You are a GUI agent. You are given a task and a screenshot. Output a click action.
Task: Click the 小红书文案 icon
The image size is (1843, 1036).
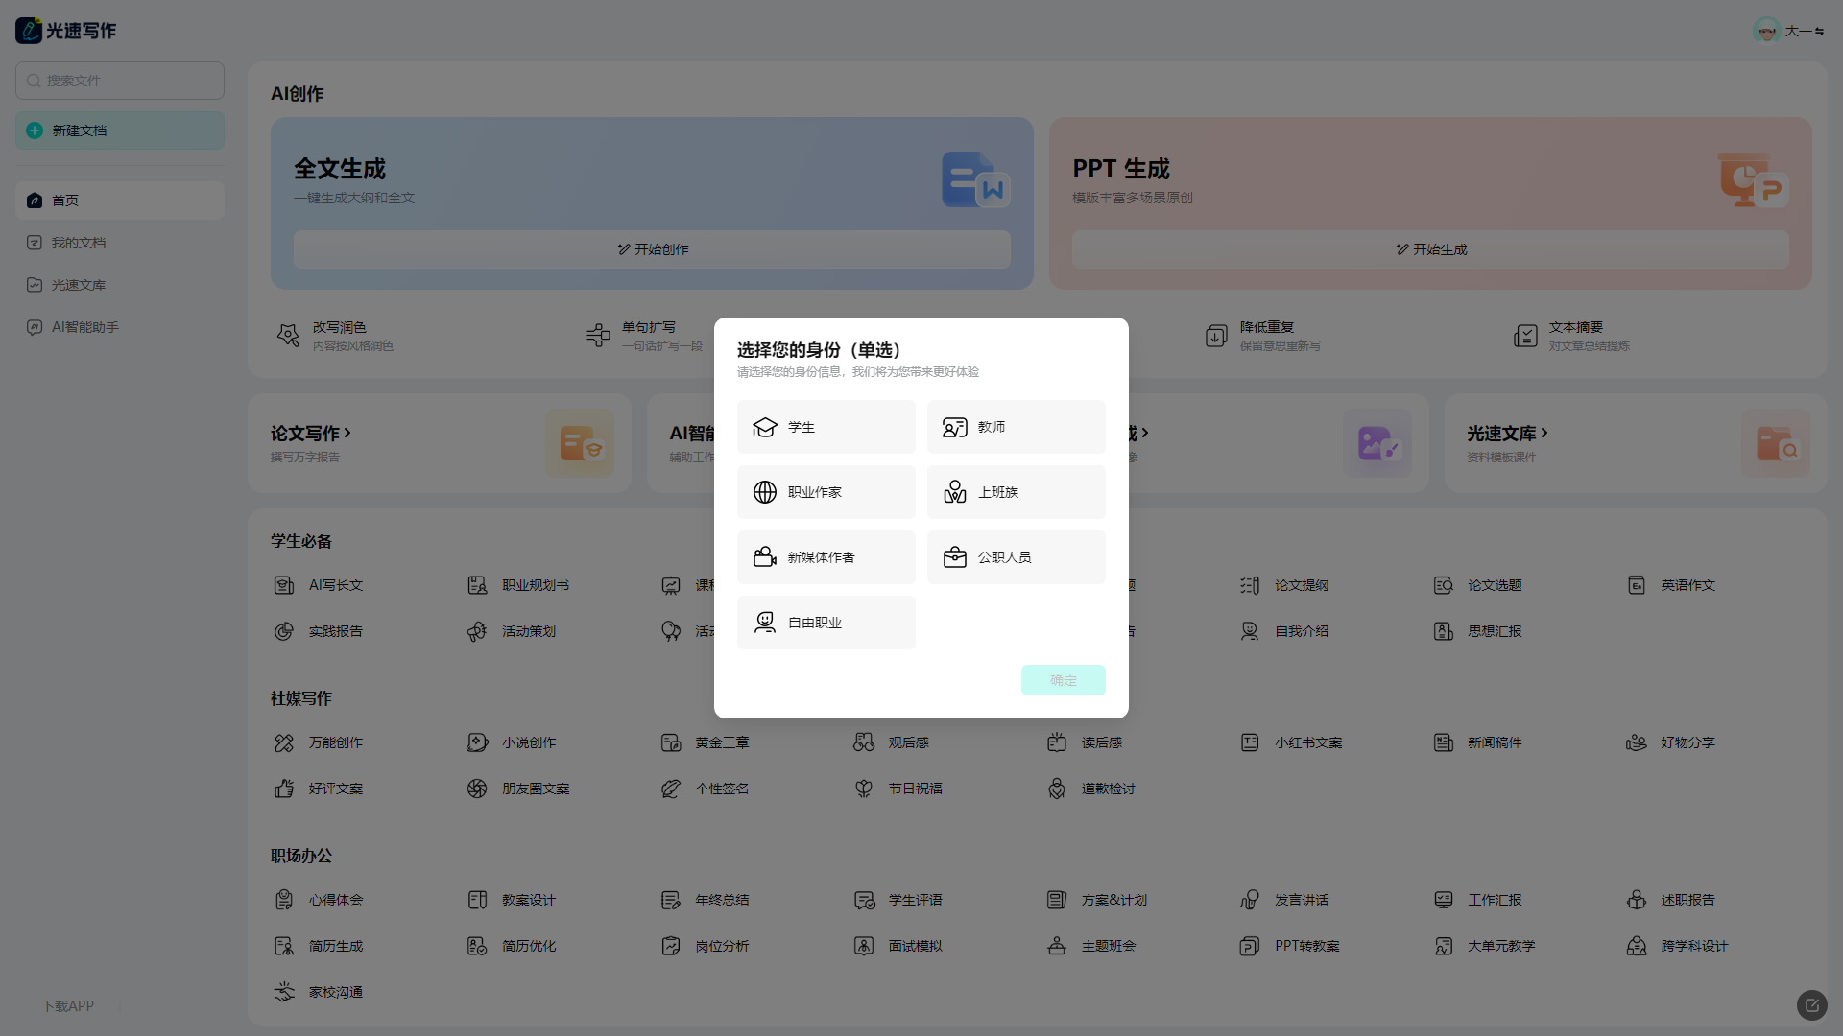click(1250, 742)
